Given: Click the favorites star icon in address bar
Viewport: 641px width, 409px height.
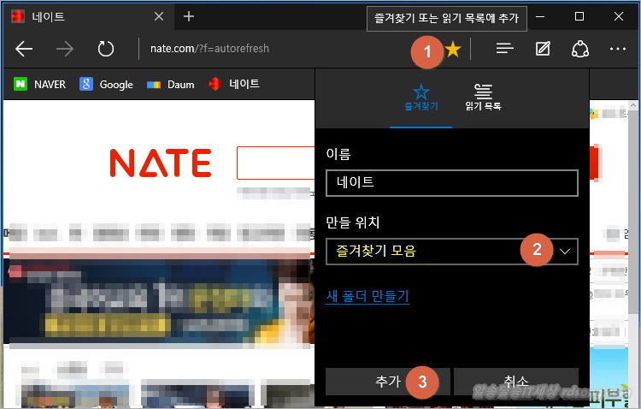Looking at the screenshot, I should 453,50.
